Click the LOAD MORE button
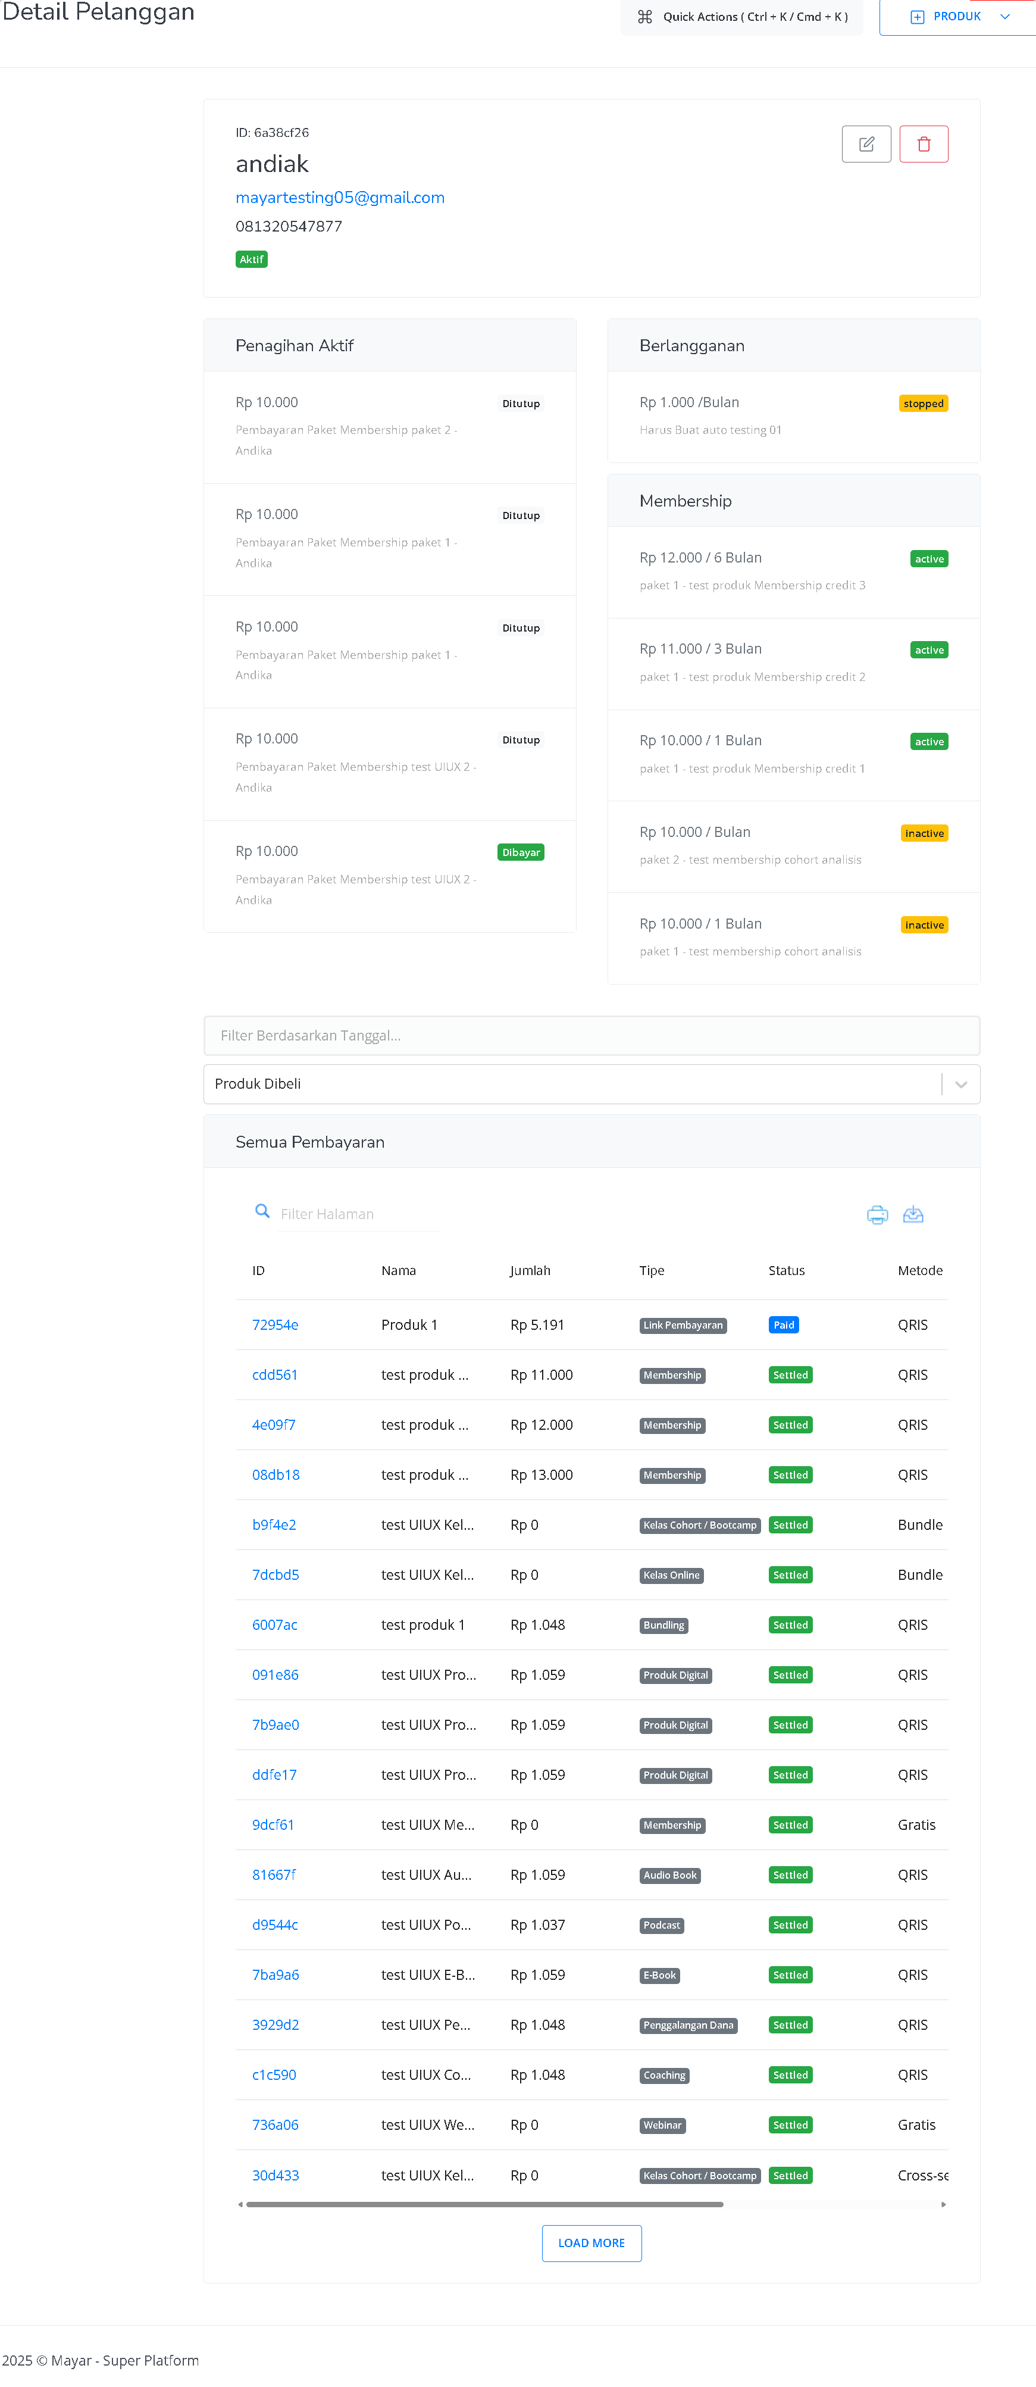This screenshot has height=2387, width=1036. 591,2244
